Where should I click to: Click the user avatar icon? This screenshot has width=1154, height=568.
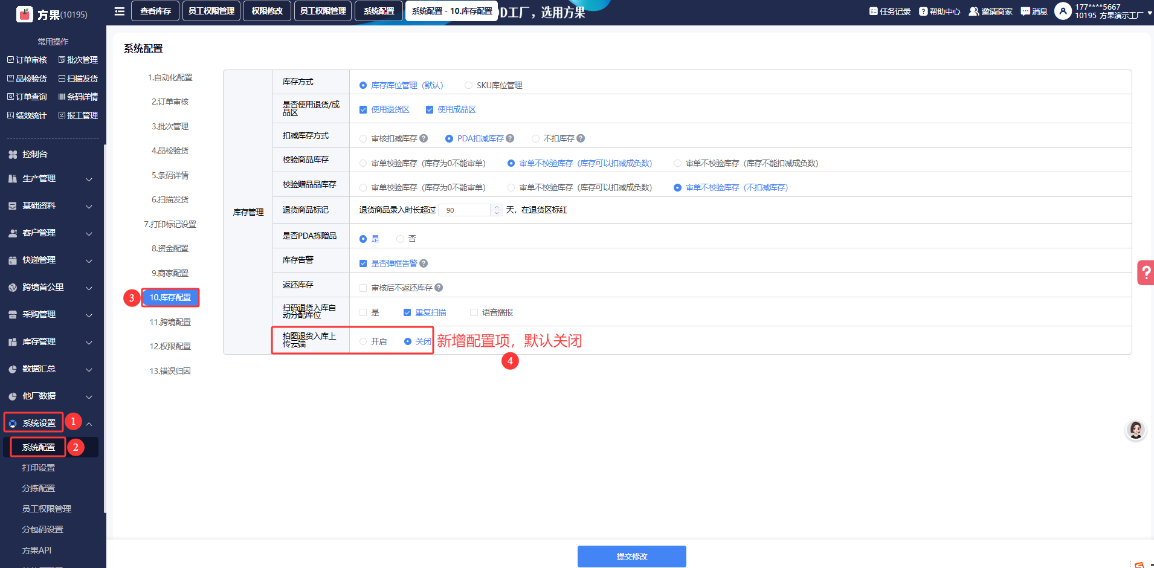point(1063,11)
